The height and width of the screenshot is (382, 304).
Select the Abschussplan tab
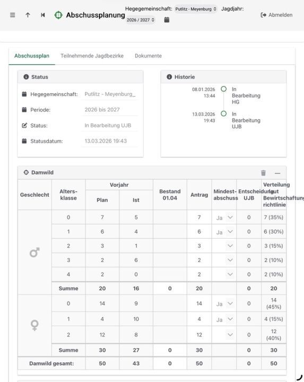tap(32, 56)
